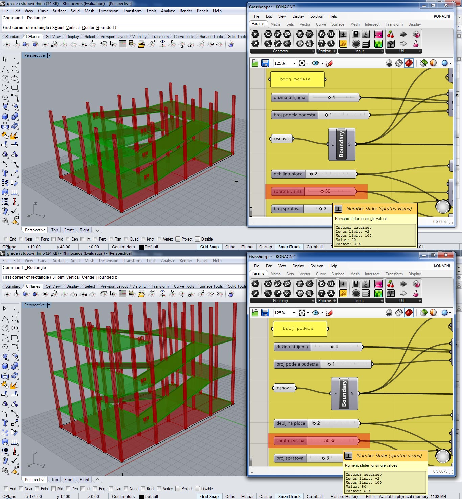
Task: Click the Box solid tool in upper Rhino sidebar
Action: pos(5,116)
